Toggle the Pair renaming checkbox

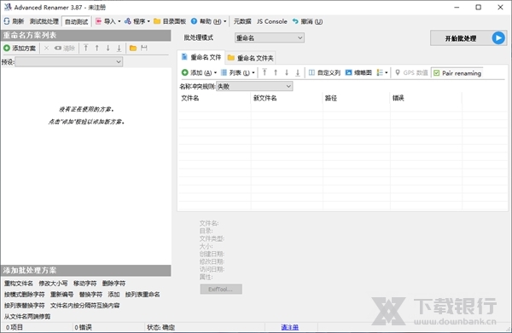pos(437,73)
